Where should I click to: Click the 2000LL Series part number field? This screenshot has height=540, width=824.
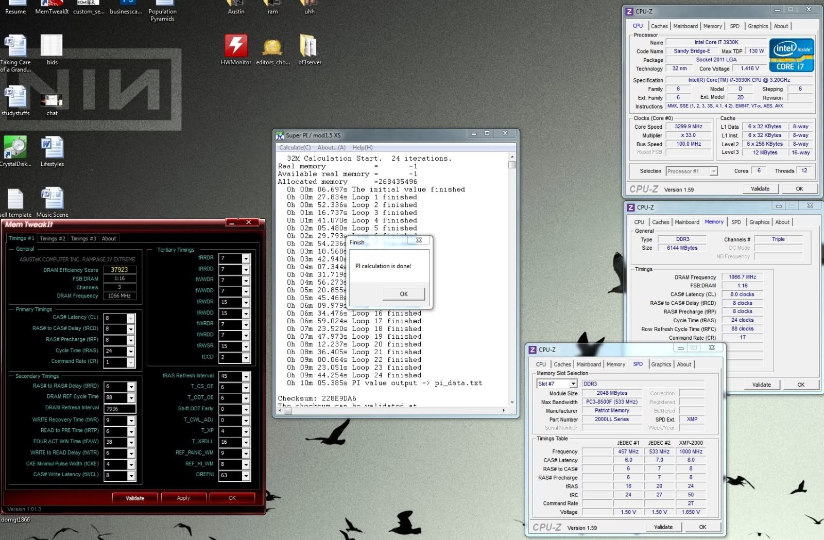[x=612, y=420]
